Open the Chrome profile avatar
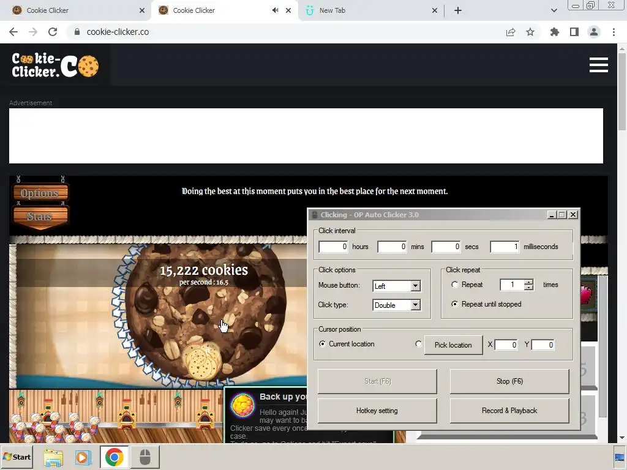Screen dimensions: 627x470 pos(594,32)
